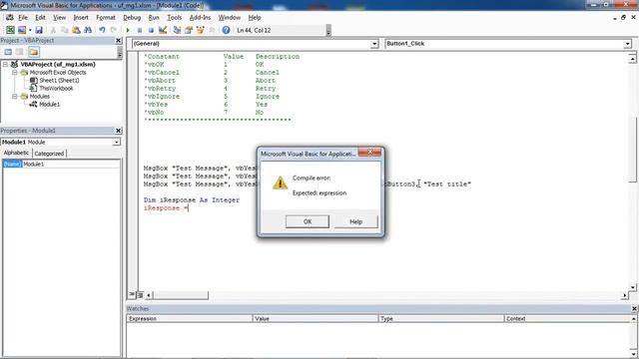639x359 pixels.
Task: Click the Undo arrow toolbar icon
Action: click(102, 30)
